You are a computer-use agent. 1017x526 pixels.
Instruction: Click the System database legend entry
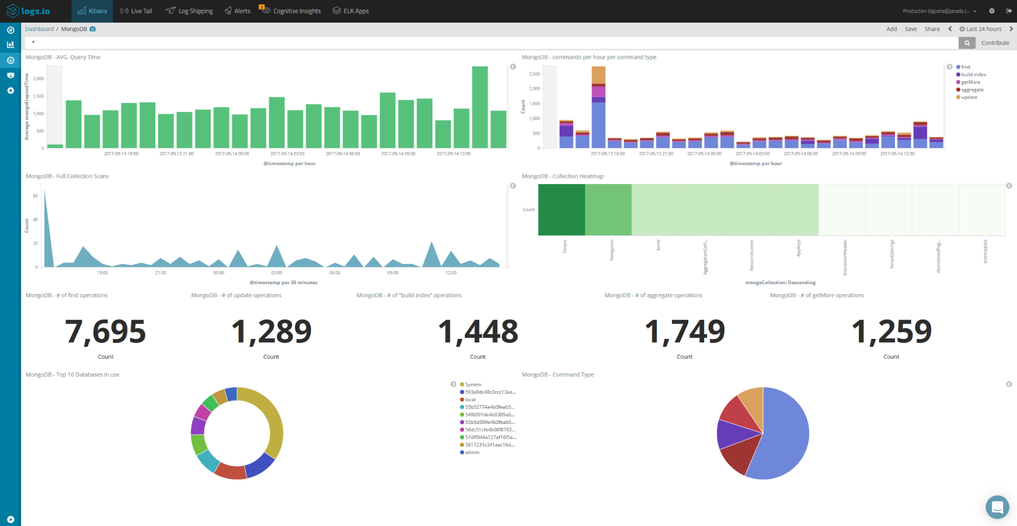[471, 384]
